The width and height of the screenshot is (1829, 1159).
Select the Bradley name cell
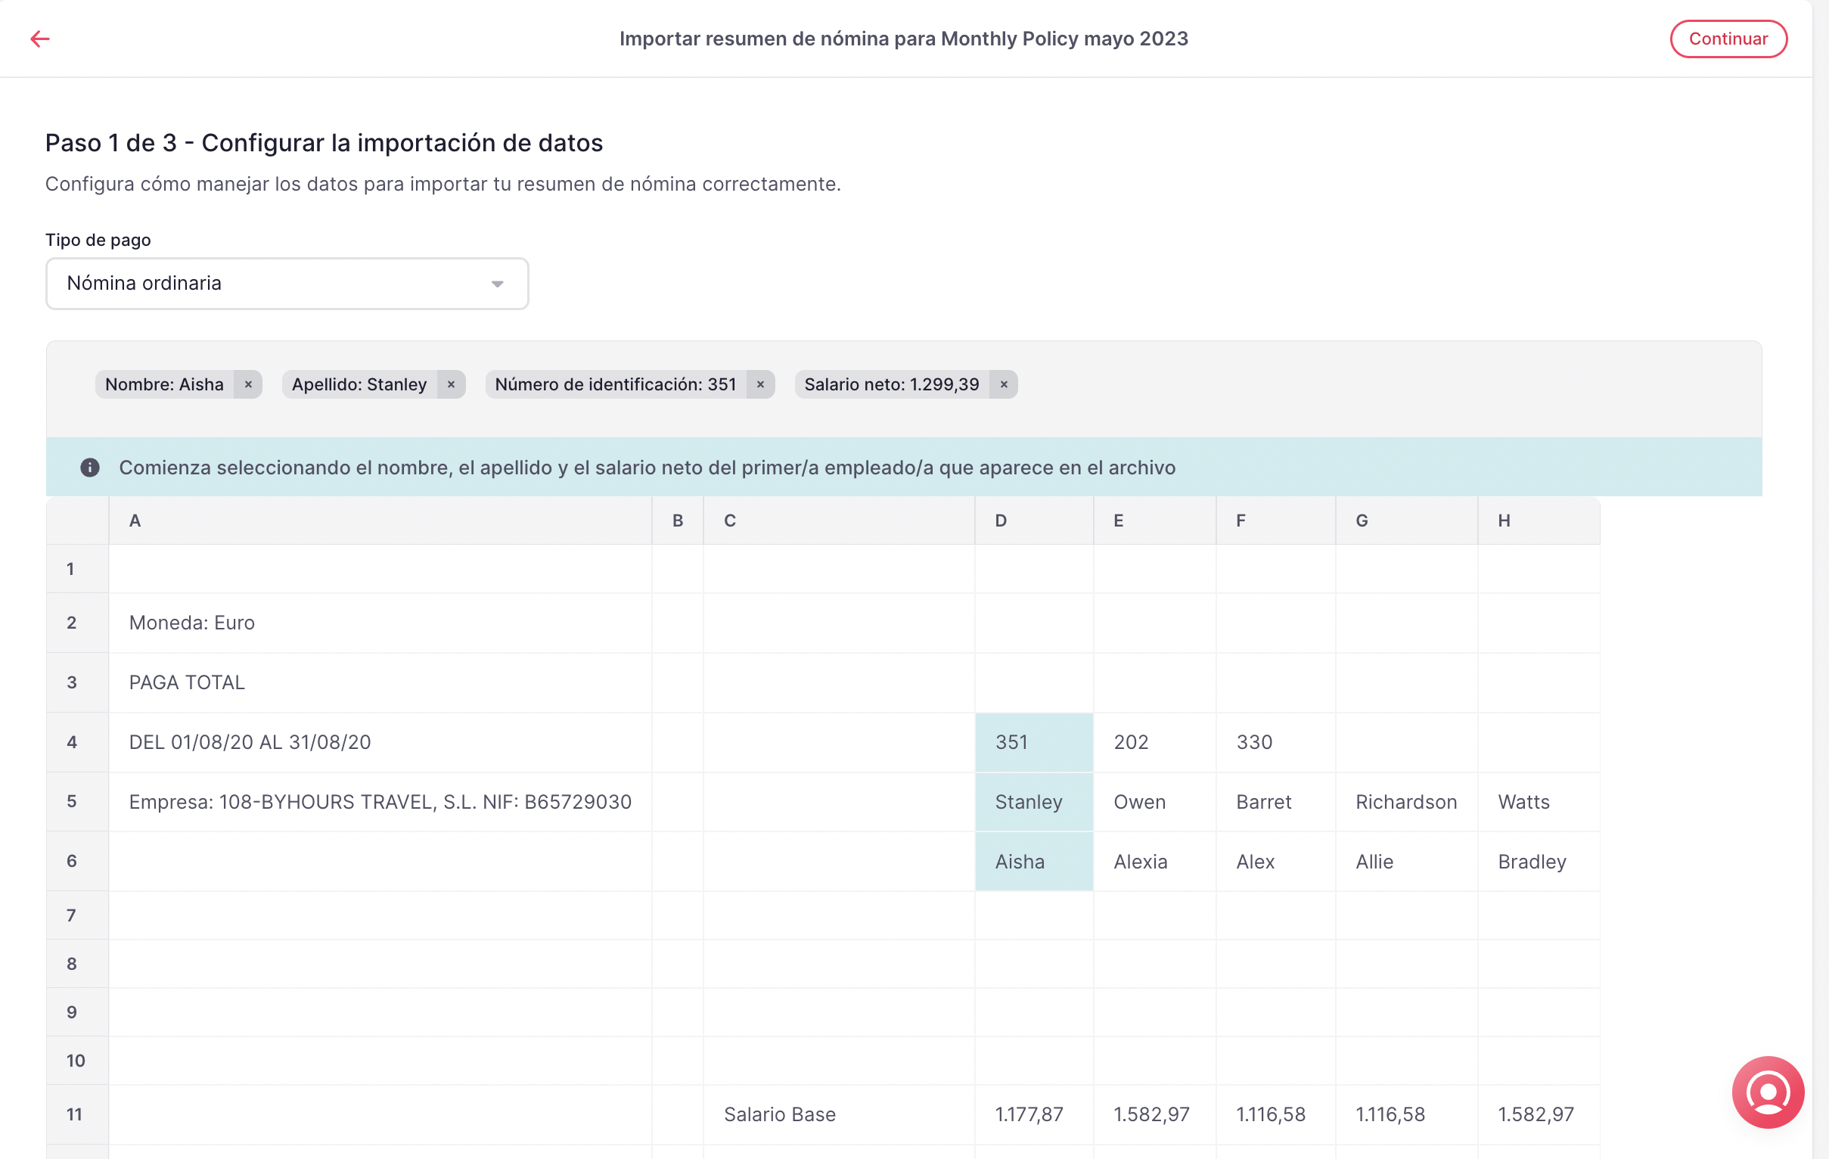pos(1539,861)
